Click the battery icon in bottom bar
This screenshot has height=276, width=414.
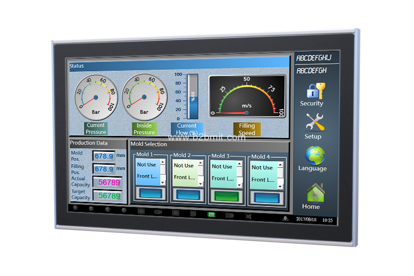coord(229,214)
